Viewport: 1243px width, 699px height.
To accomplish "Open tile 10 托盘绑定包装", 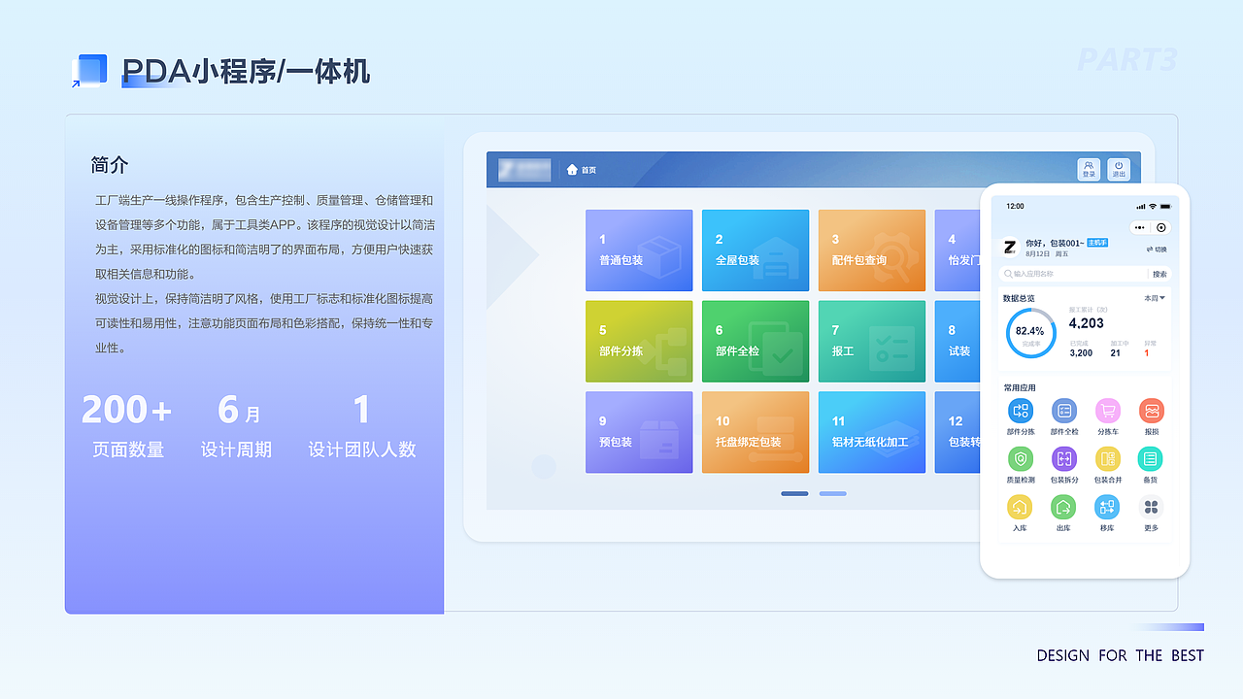I will (756, 432).
